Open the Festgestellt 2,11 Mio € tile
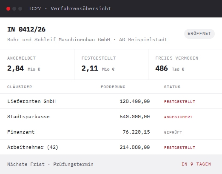This screenshot has width=222, height=174. tap(111, 65)
